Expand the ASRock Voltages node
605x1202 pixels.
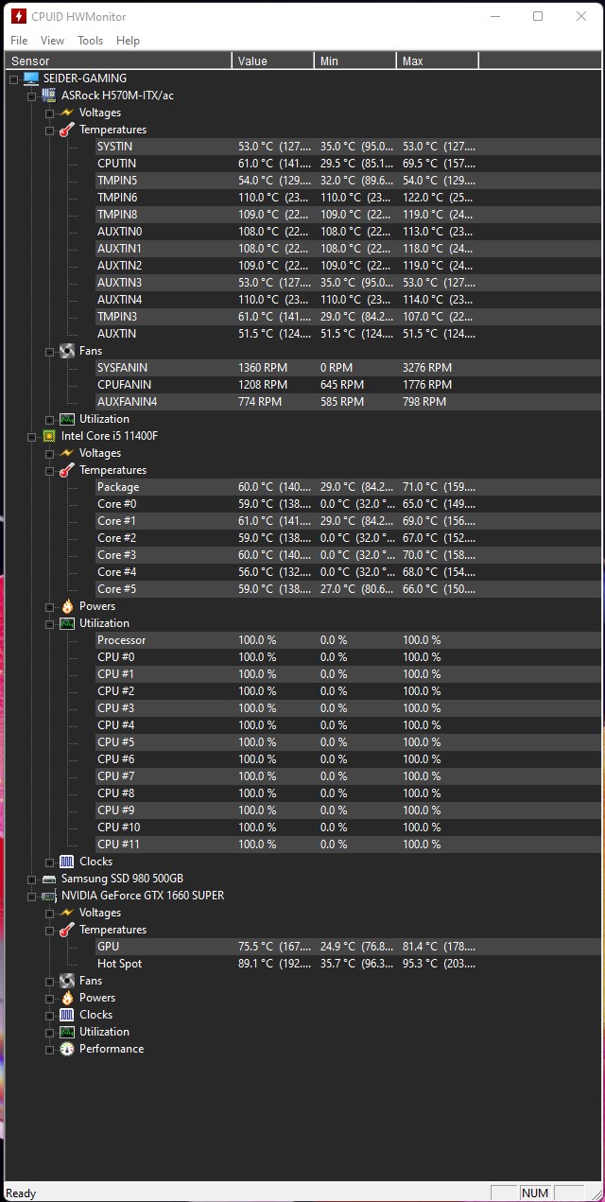pos(49,113)
